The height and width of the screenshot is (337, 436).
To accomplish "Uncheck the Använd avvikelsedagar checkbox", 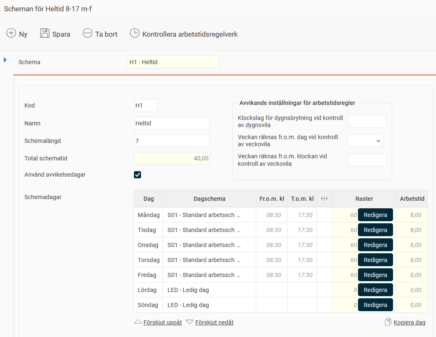I will [x=137, y=175].
